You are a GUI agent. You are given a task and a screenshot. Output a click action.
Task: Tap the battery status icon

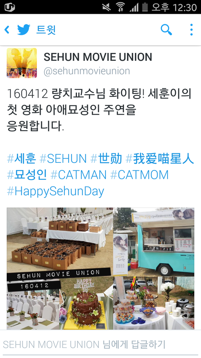pyautogui.click(x=145, y=7)
